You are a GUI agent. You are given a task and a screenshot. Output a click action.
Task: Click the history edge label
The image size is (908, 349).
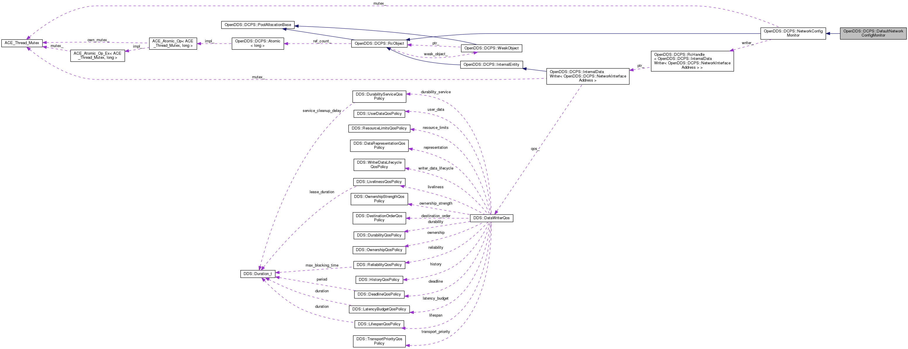pos(436,264)
